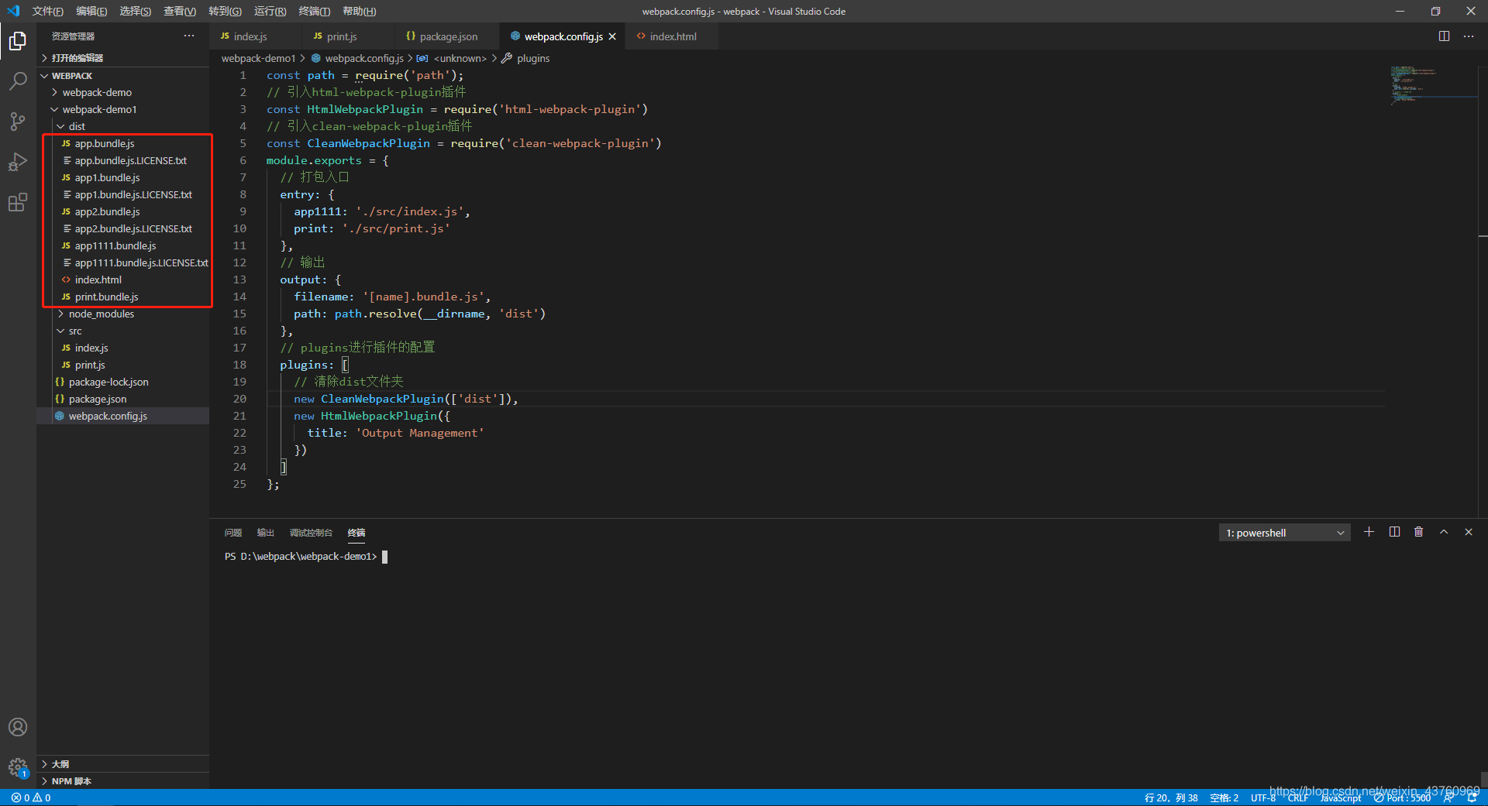Maximize the panel with the chevron-up toggle
Viewport: 1488px width, 806px height.
point(1443,532)
